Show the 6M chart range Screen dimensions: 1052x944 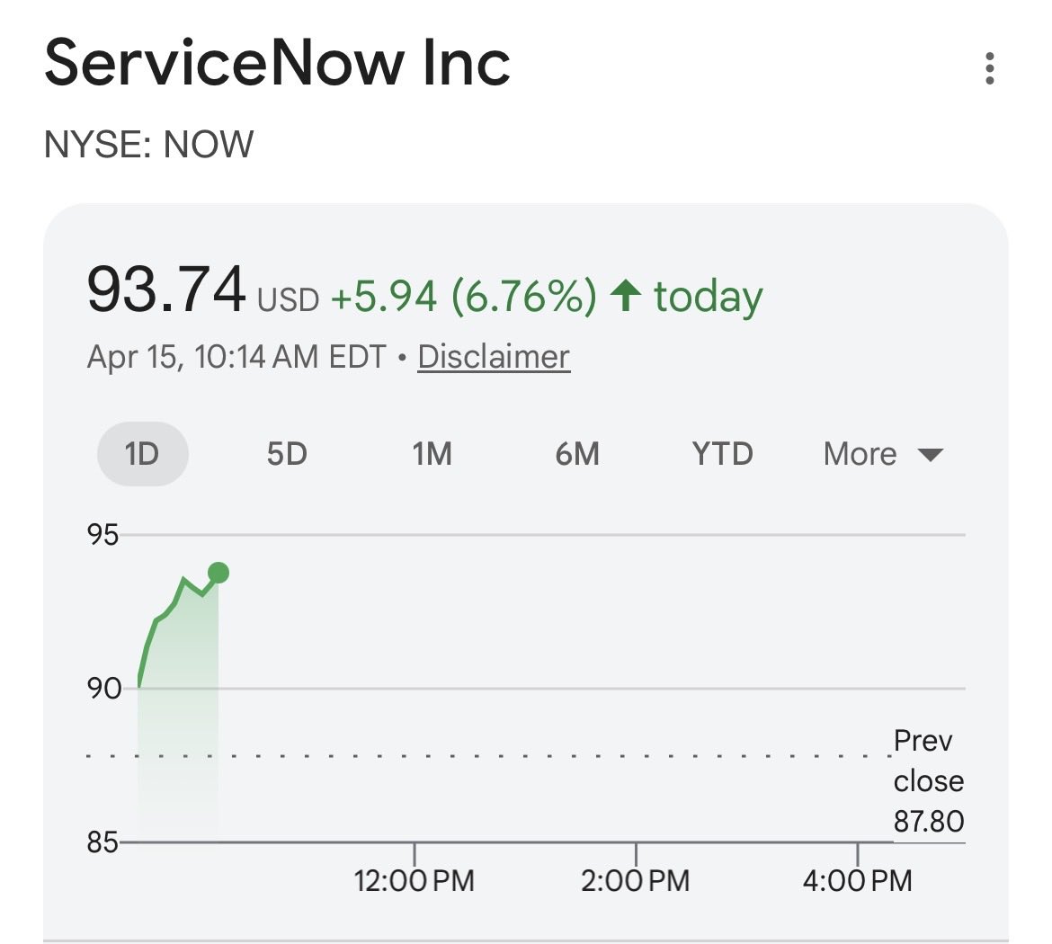click(577, 454)
